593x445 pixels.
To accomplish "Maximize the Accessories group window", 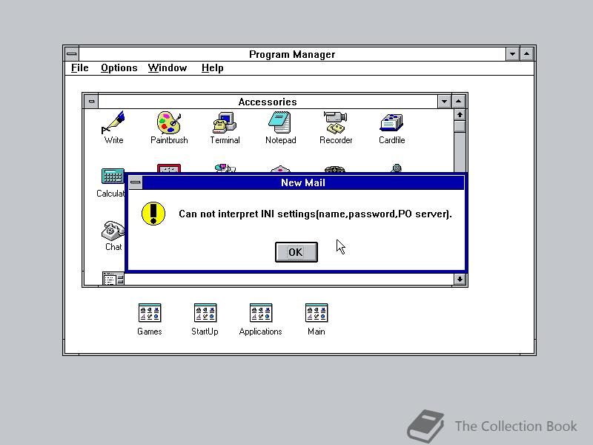I will [458, 102].
